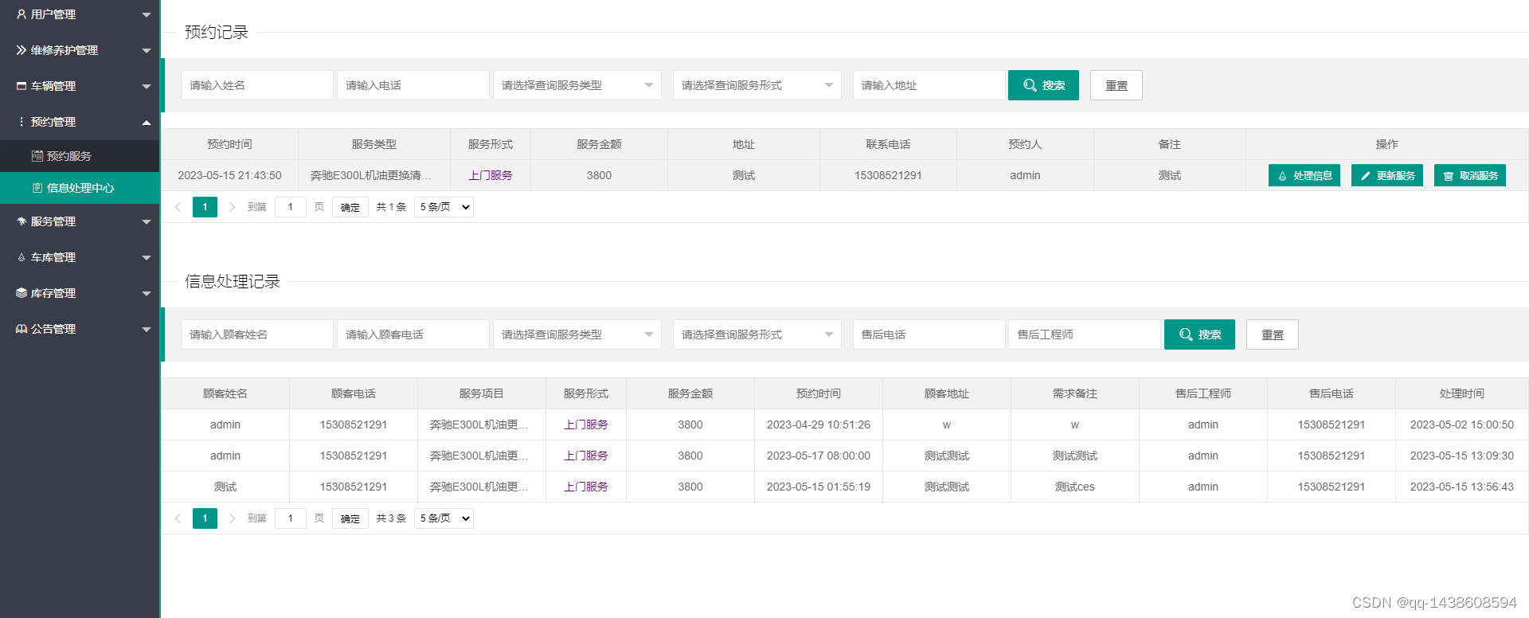
Task: Click the 奔驰E300L机油更换清... cell
Action: point(374,175)
